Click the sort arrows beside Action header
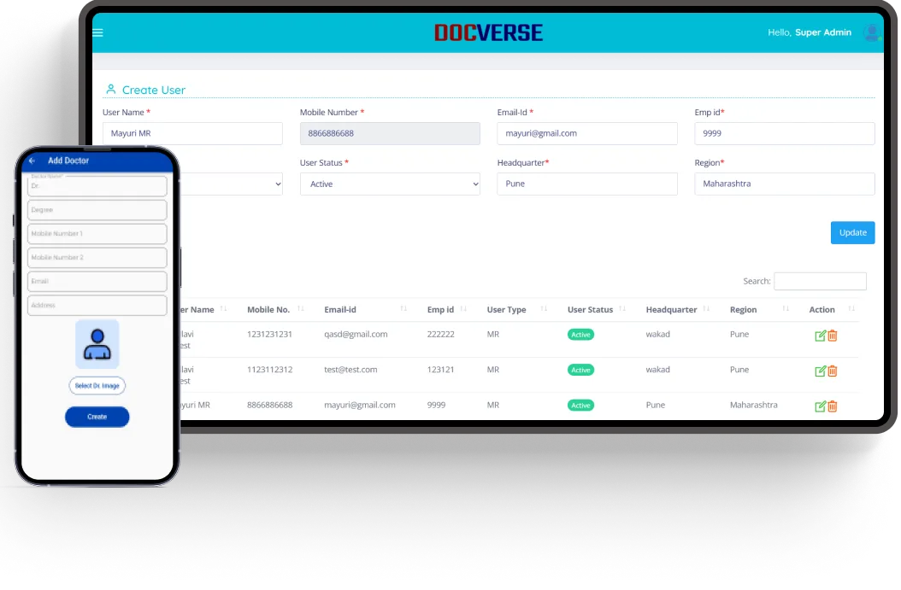This screenshot has width=901, height=590. click(851, 309)
